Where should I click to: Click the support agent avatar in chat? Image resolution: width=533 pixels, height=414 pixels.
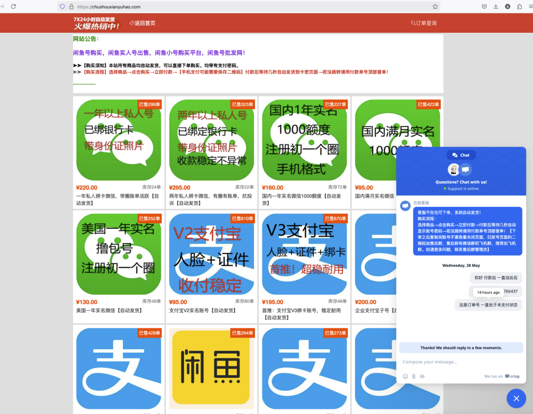click(x=453, y=169)
